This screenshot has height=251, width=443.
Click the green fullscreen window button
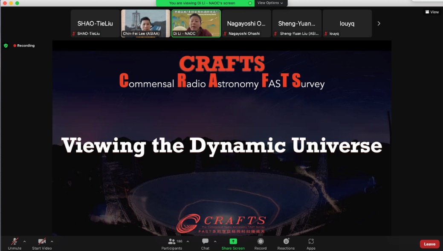(17, 3)
